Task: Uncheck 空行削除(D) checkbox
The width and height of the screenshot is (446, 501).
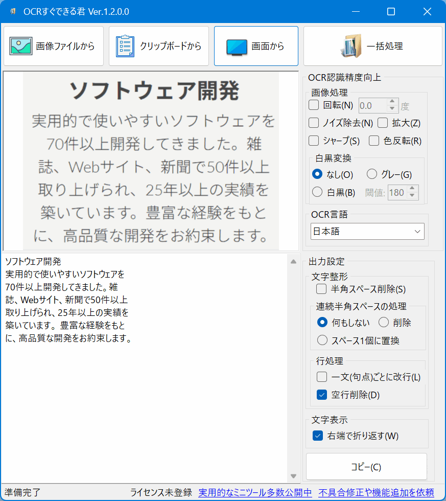Action: pos(322,395)
